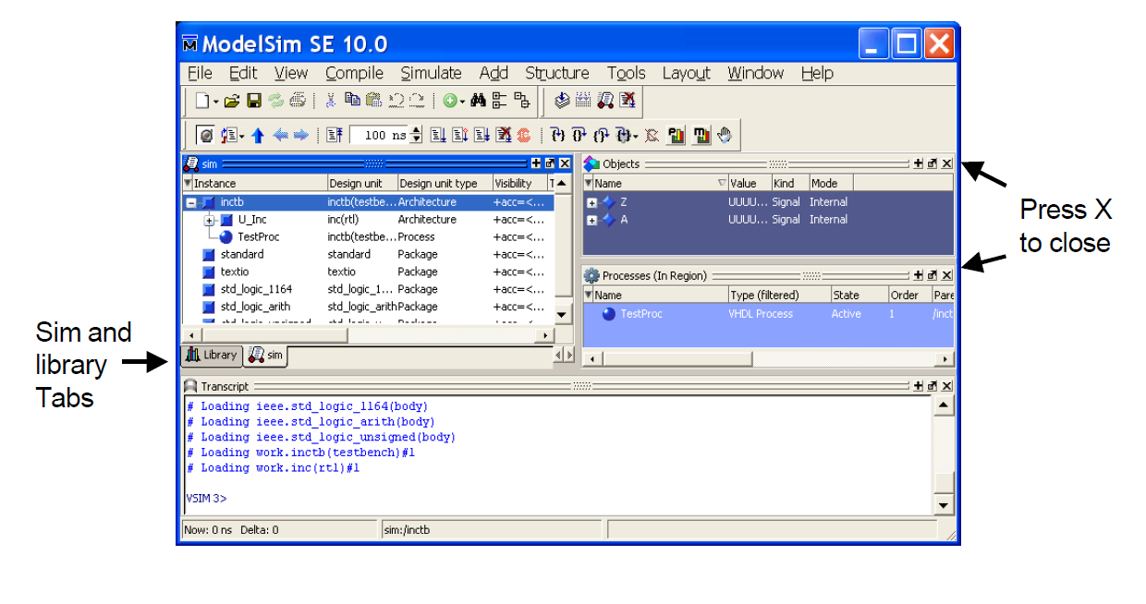Expand signal Z in Objects pane
The height and width of the screenshot is (604, 1146).
[591, 202]
